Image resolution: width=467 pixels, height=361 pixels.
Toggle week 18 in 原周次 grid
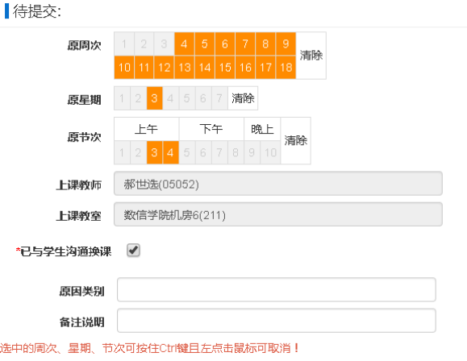(286, 67)
